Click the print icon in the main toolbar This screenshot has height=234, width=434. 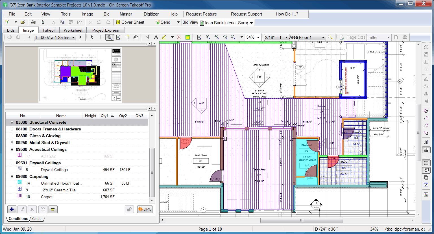click(34, 22)
